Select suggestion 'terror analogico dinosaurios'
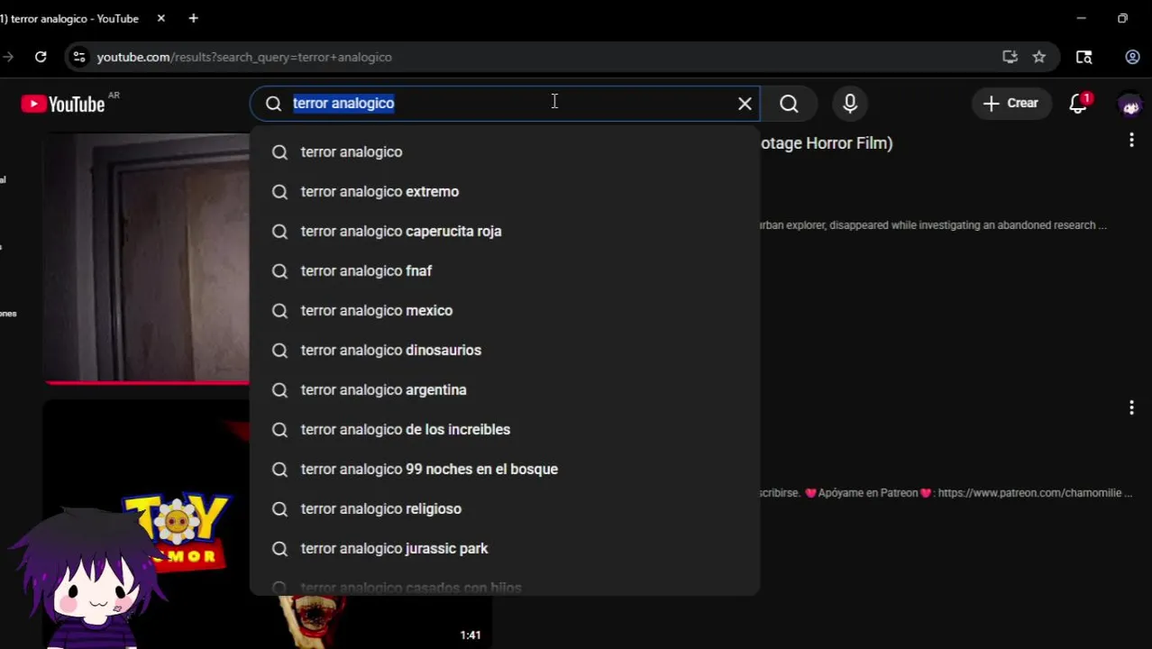This screenshot has width=1152, height=649. 505,350
